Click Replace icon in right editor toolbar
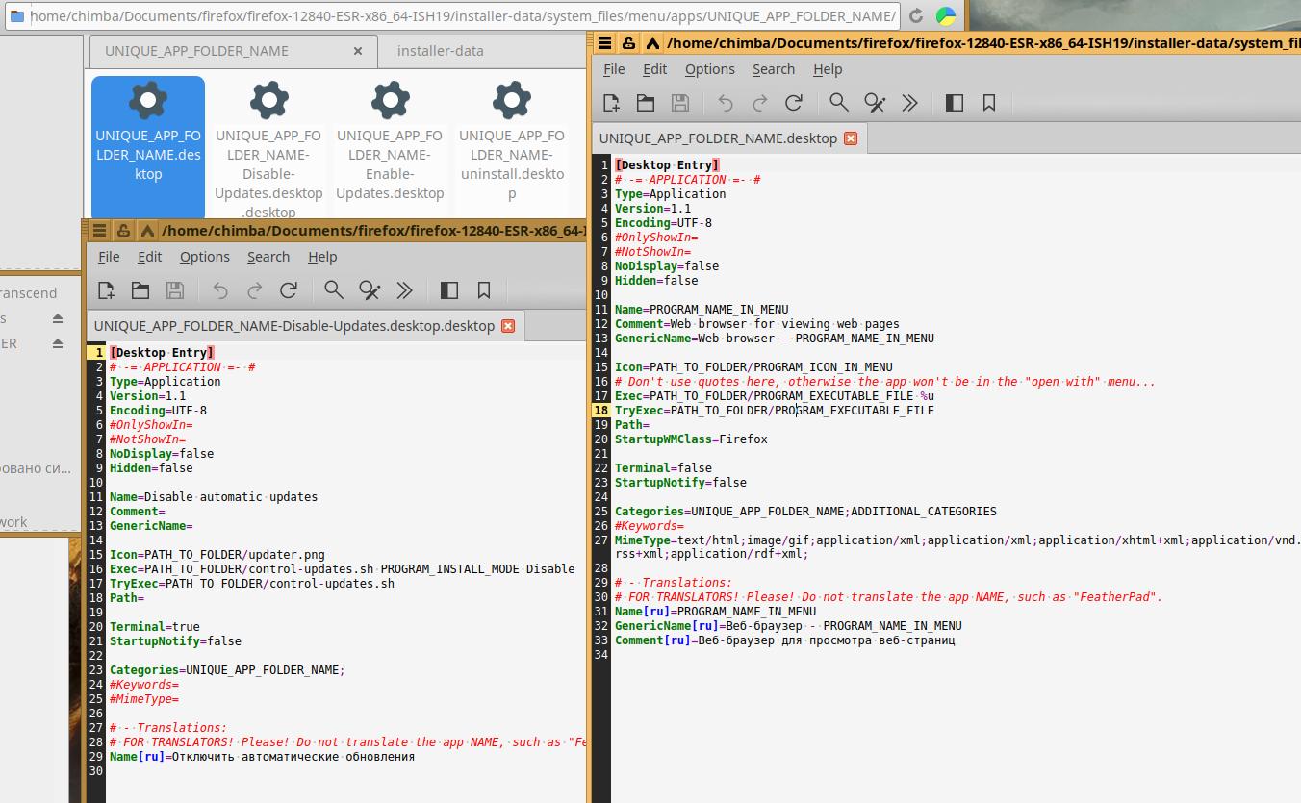This screenshot has height=803, width=1301. point(875,103)
